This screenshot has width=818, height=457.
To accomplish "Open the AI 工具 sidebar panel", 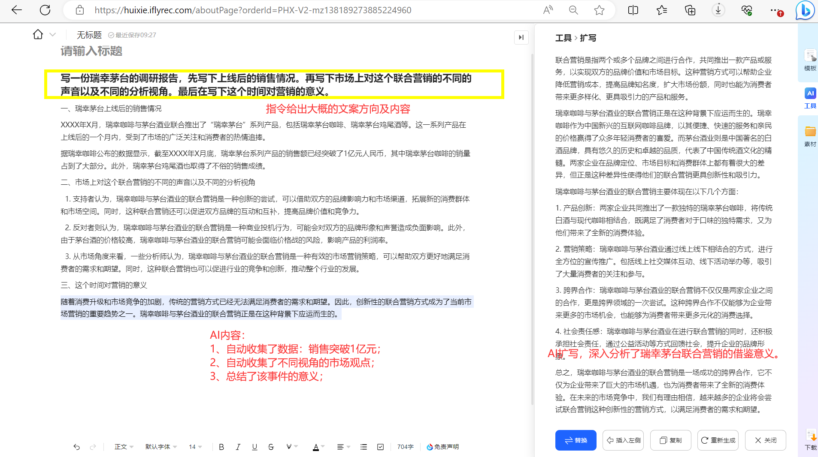I will (810, 98).
